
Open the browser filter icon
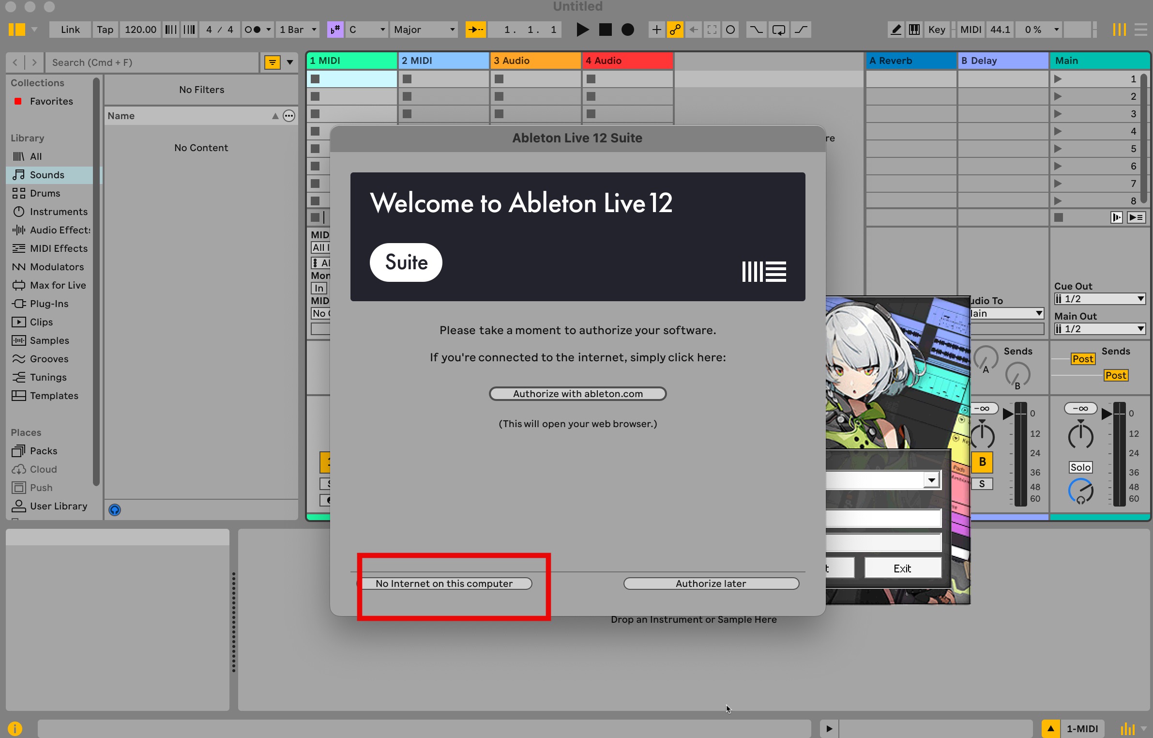coord(273,62)
